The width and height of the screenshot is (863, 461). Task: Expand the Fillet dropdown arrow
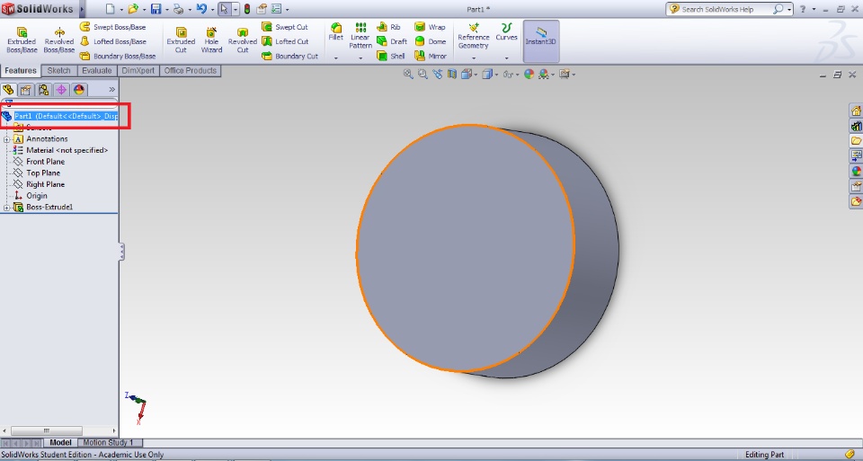pyautogui.click(x=335, y=58)
